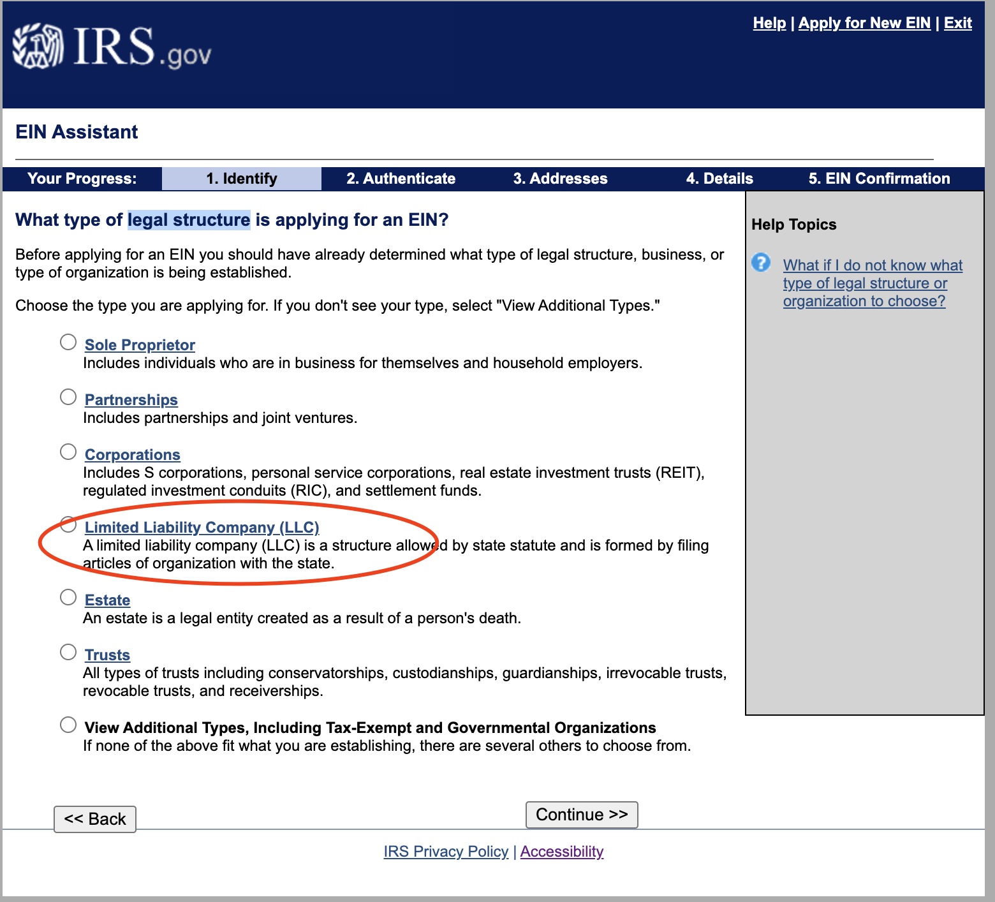Pick the Estate radio button
995x902 pixels.
pyautogui.click(x=68, y=598)
